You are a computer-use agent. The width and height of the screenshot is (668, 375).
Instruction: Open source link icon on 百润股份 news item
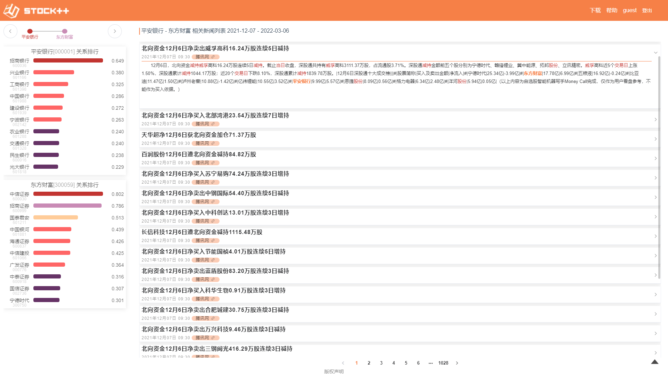(x=213, y=163)
